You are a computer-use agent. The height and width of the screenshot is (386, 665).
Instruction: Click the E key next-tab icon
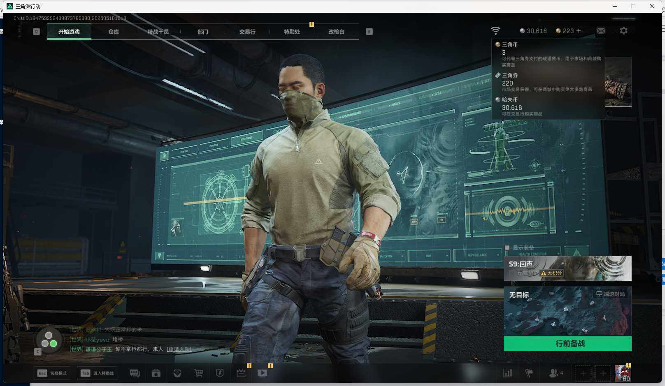point(369,32)
